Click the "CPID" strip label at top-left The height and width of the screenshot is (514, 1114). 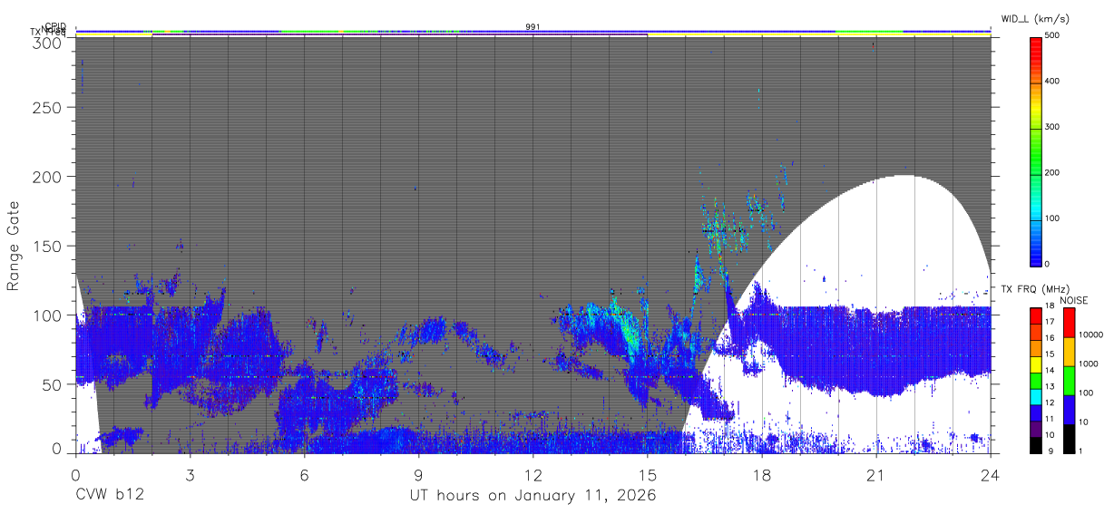tap(54, 26)
